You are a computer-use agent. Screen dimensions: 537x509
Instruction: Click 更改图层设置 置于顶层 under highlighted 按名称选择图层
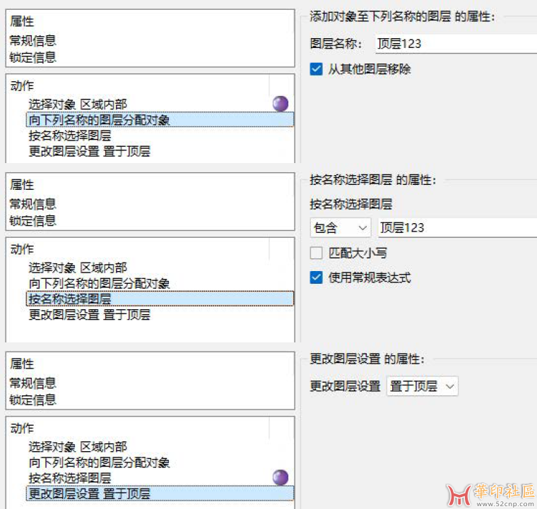(89, 315)
